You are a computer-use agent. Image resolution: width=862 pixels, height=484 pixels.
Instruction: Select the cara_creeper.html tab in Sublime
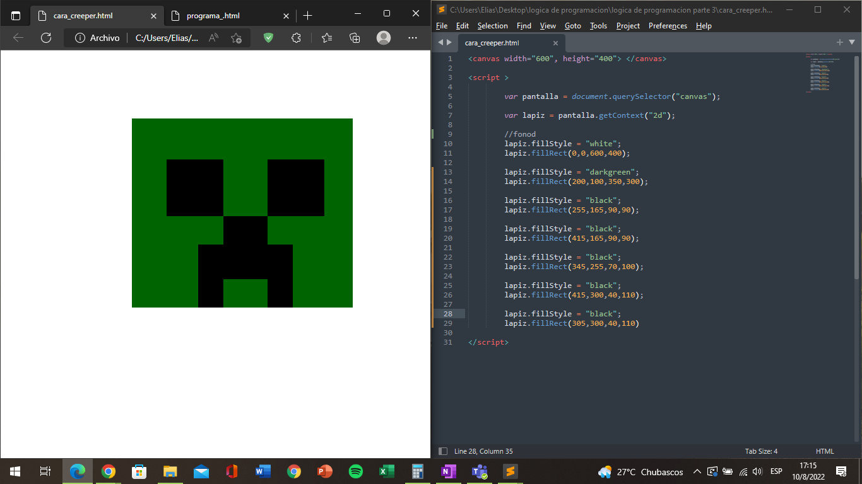[x=510, y=43]
